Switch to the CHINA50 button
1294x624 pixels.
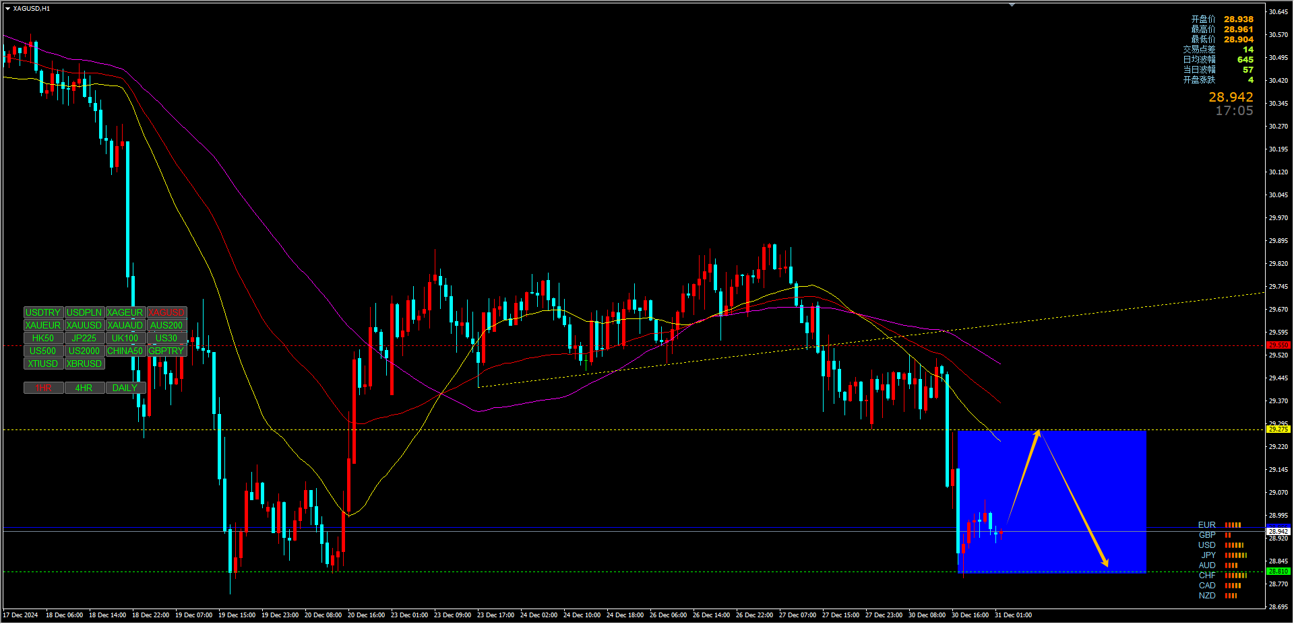pyautogui.click(x=125, y=351)
